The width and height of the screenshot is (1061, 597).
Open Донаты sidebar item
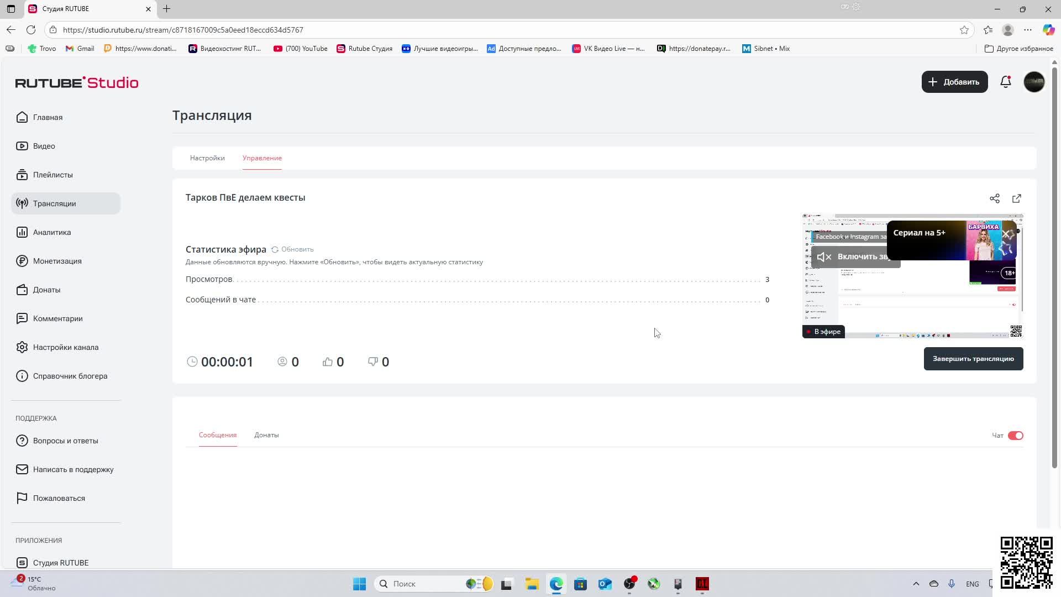[46, 290]
